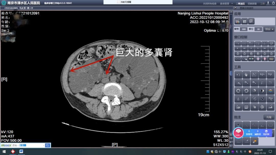Open the pseudo-color palette tool
This screenshot has width=276, height=155.
[270, 91]
